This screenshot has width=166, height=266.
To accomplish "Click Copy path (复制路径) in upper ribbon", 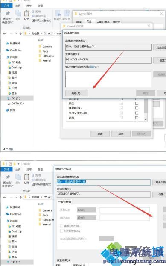I will pos(39,16).
